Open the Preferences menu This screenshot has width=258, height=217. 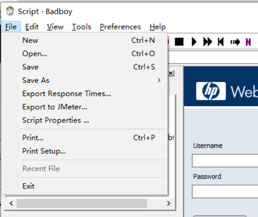(x=120, y=27)
